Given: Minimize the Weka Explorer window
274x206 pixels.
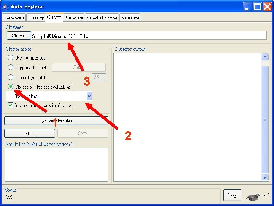Looking at the screenshot, I should click(247, 7).
